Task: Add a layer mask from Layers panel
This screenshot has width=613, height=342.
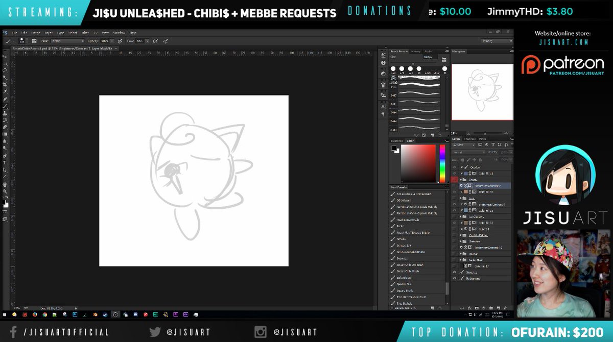Action: click(477, 308)
